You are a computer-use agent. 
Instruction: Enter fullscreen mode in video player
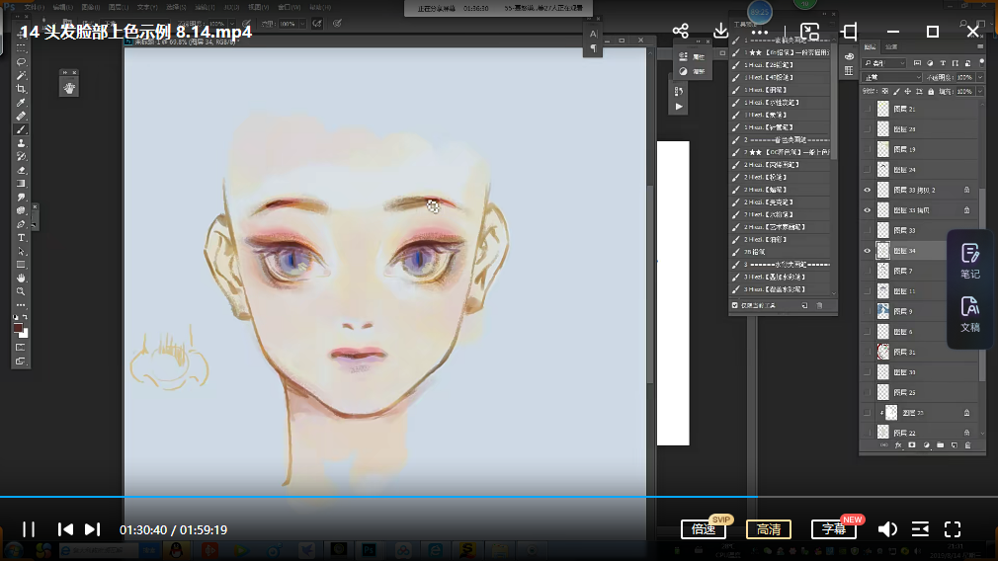(x=953, y=529)
